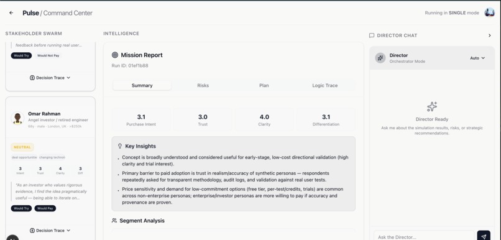Viewport: 501px width, 240px height.
Task: Click Angel investor / retired engineer subtitle
Action: (x=58, y=120)
